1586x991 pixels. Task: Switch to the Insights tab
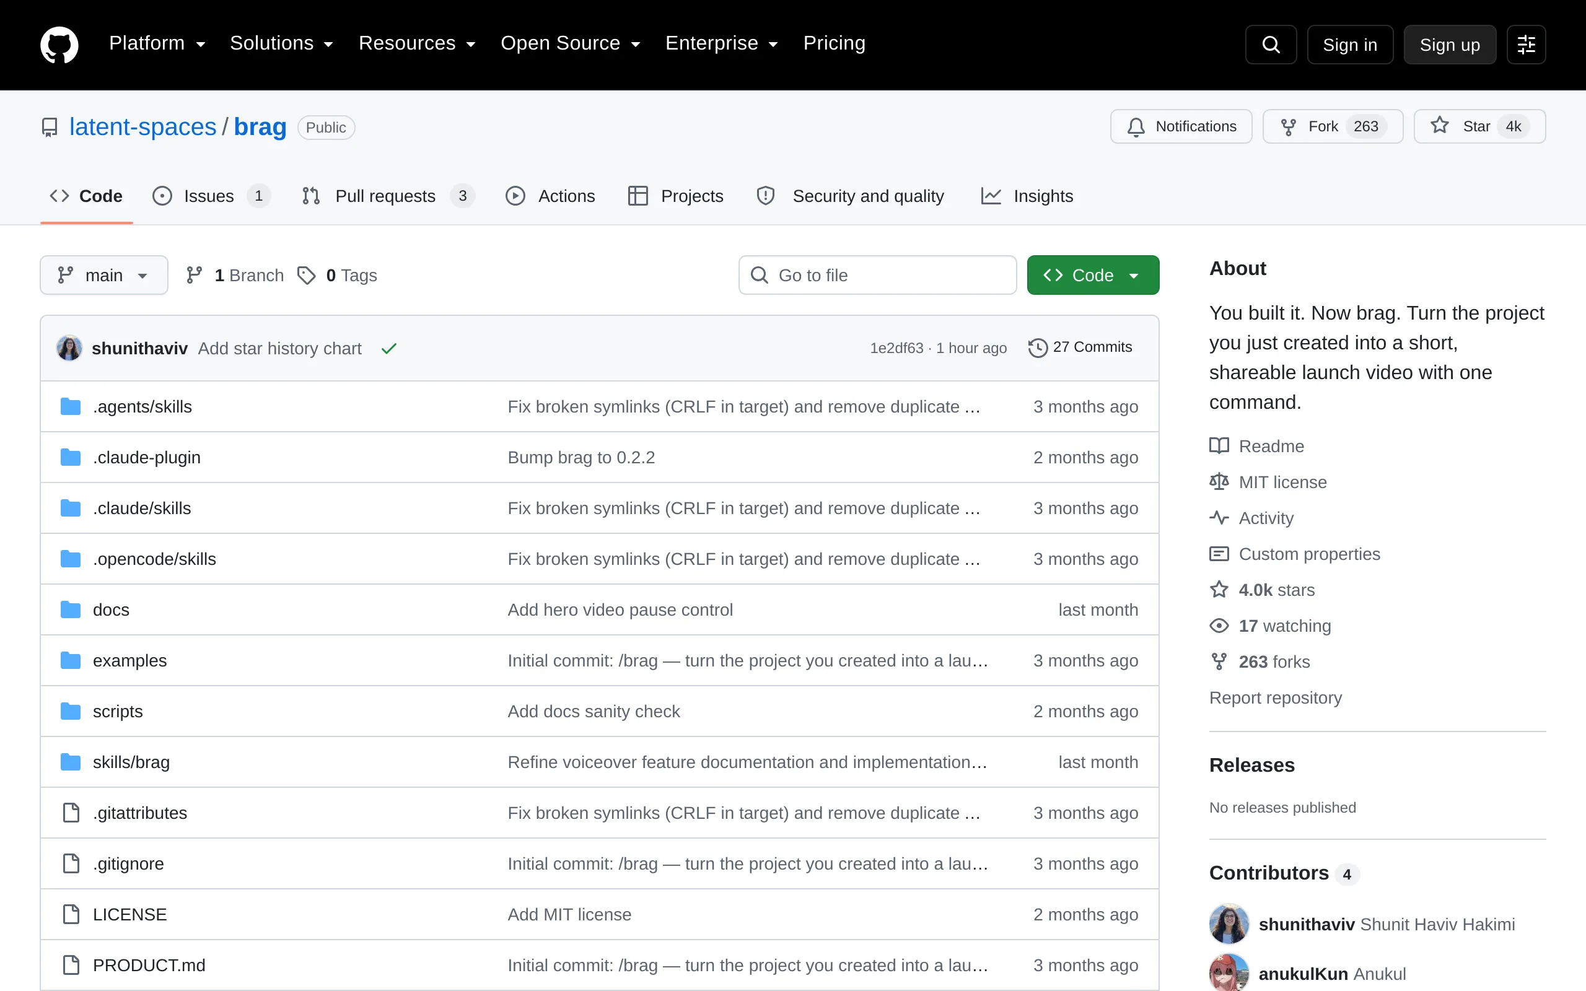point(1027,196)
